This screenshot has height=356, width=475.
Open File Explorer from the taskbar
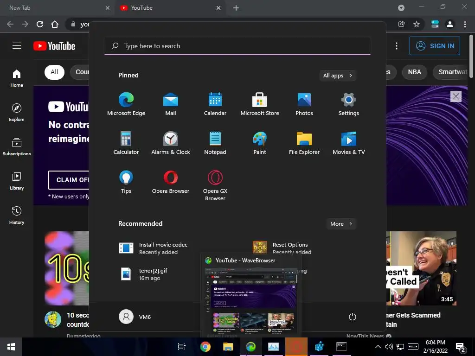click(x=228, y=347)
